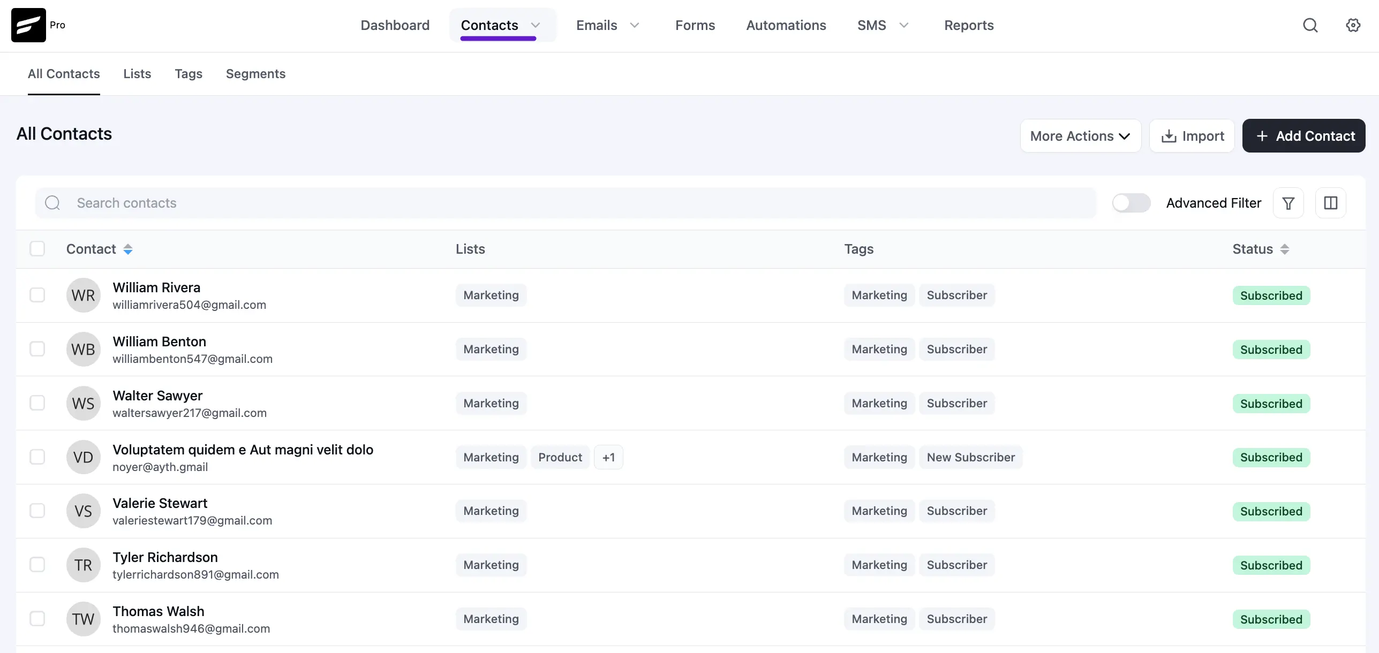
Task: Open Valerie Stewart's contact name link
Action: click(160, 503)
